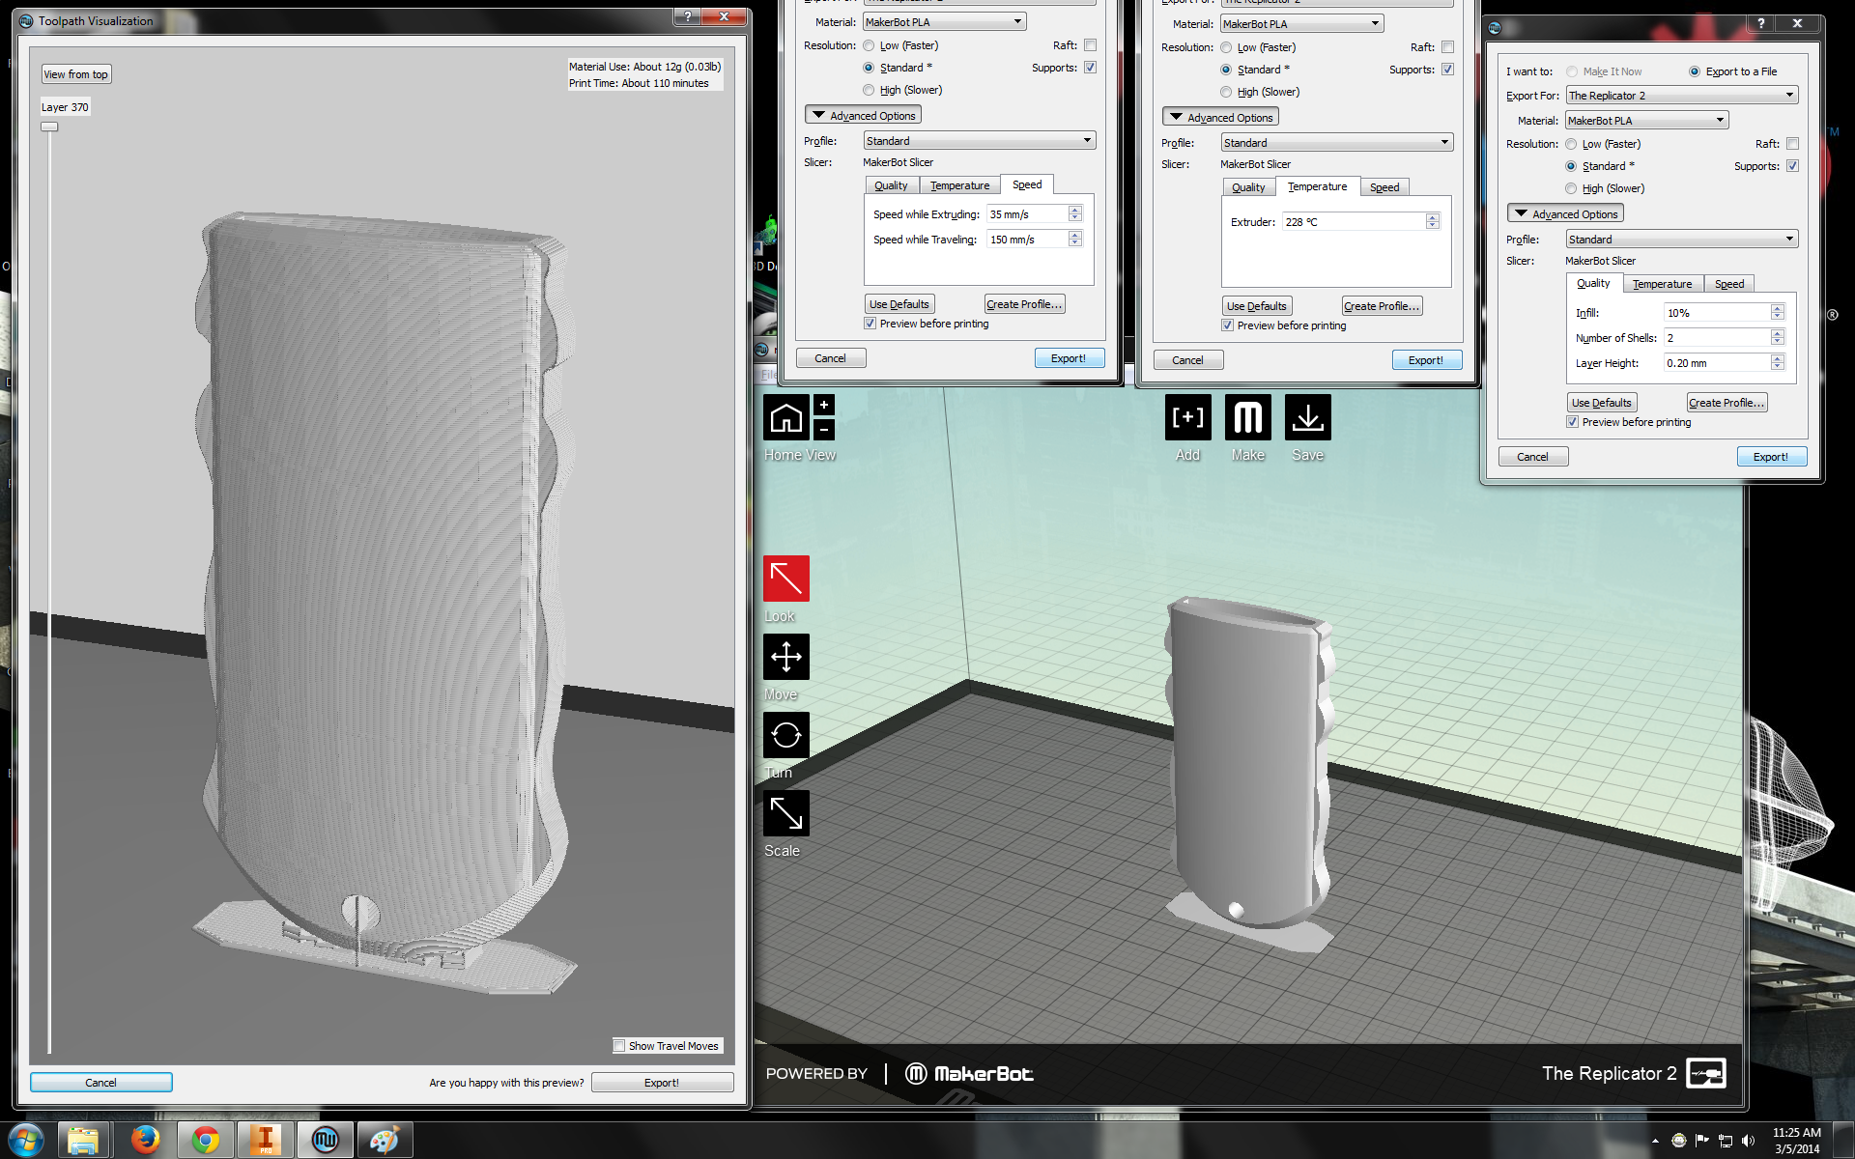
Task: Open Material dropdown in Temperature-tab dialog
Action: pos(1301,24)
